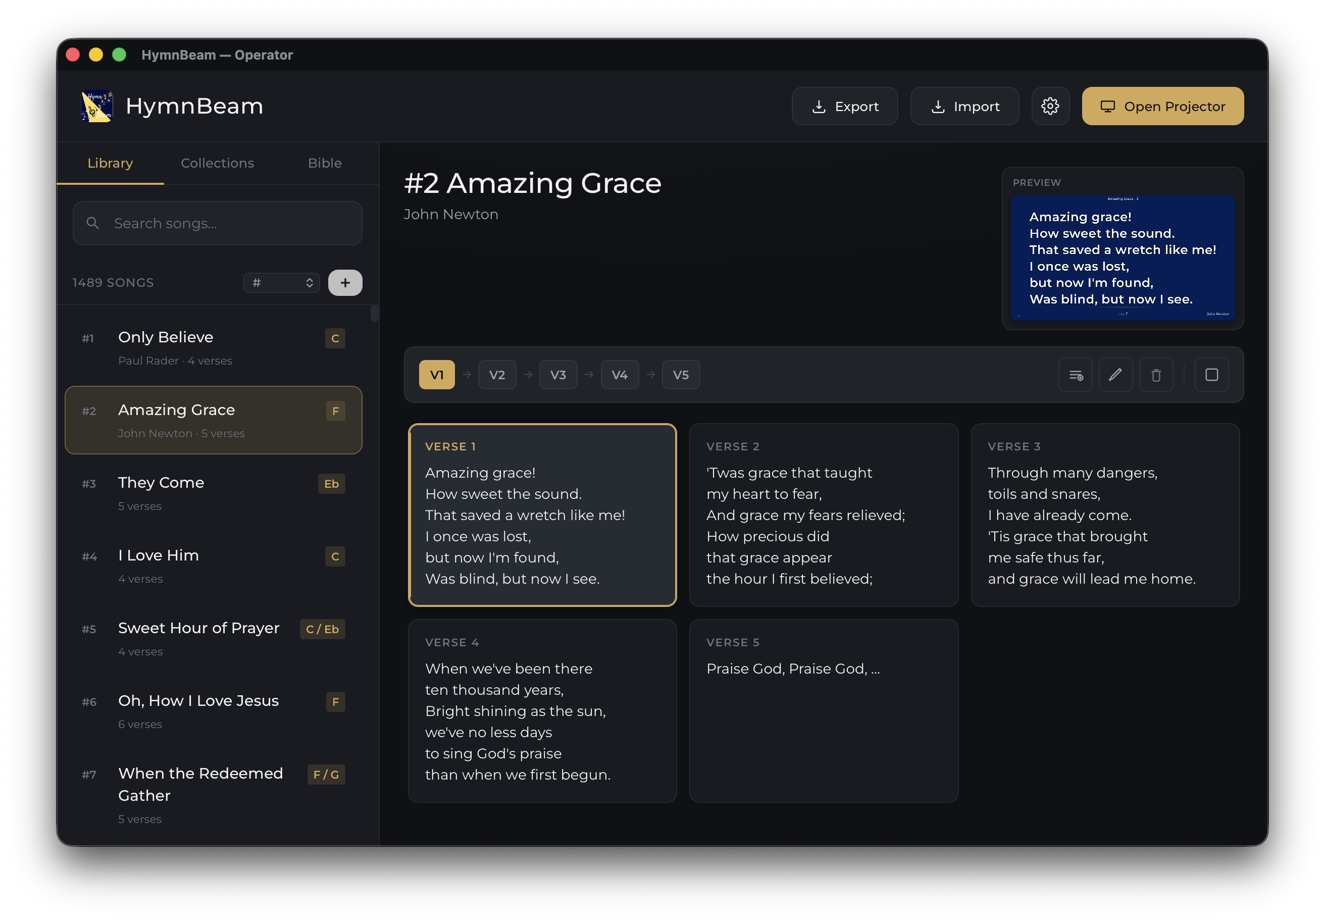Edit song with the pencil icon
The image size is (1325, 921).
(x=1115, y=375)
